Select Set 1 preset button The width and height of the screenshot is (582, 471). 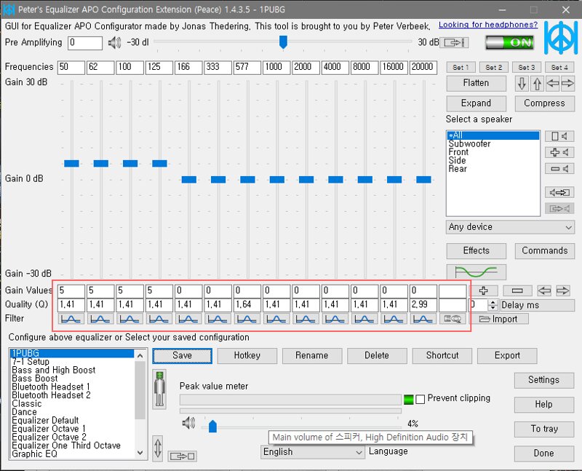coord(461,67)
